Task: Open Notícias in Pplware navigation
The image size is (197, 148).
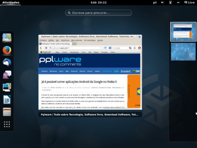Action: pyautogui.click(x=44, y=71)
